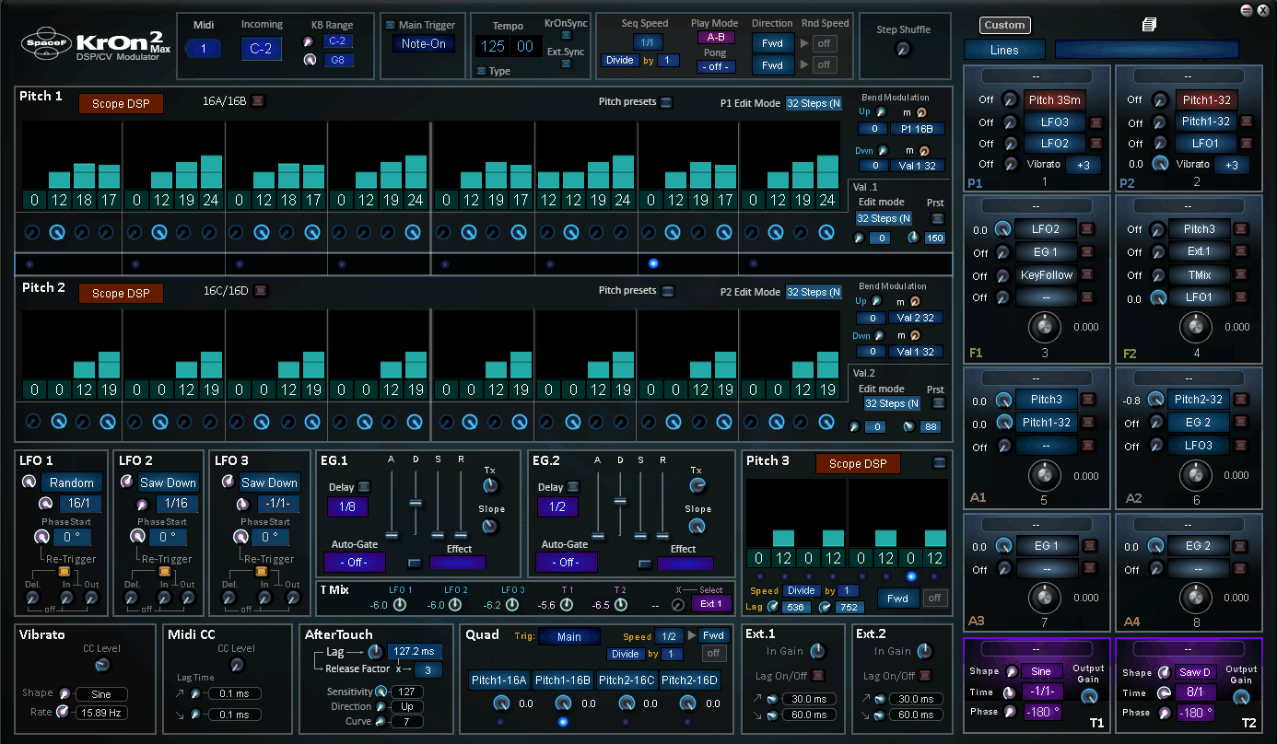Click the Step Shuffle knob

pos(902,49)
